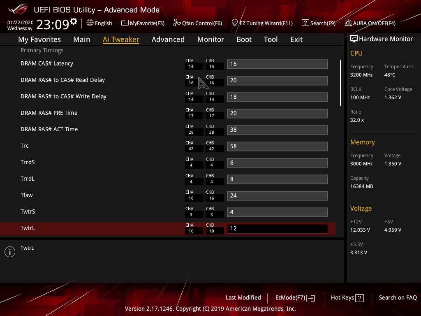Click DRAM RAS# PRE Time field
Image resolution: width=421 pixels, height=316 pixels.
pos(278,114)
